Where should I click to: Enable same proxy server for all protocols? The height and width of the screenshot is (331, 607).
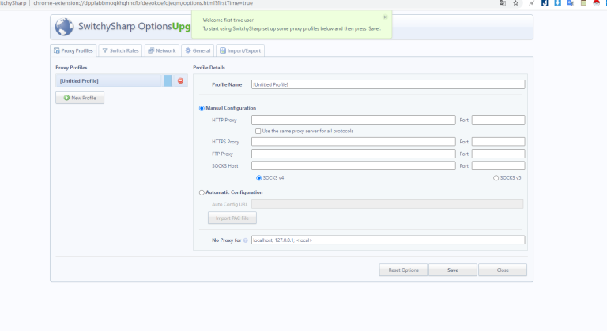(258, 131)
